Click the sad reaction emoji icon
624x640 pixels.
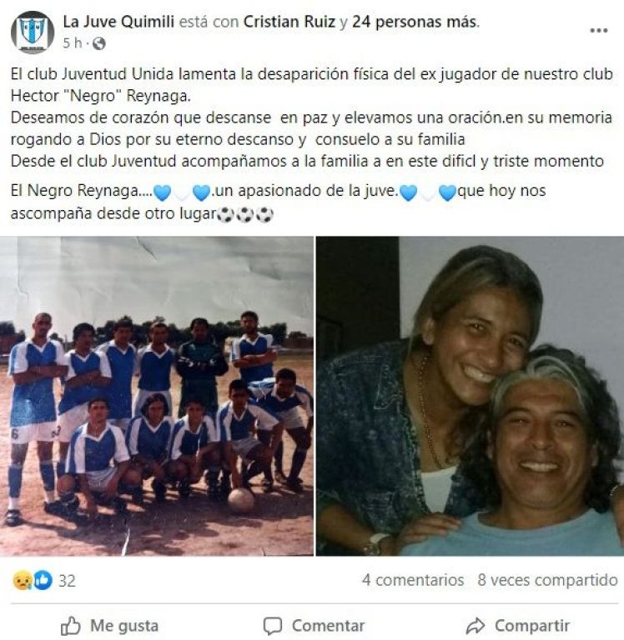tap(23, 580)
